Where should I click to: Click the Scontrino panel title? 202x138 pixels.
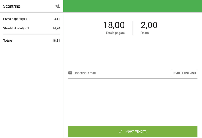pos(12,6)
